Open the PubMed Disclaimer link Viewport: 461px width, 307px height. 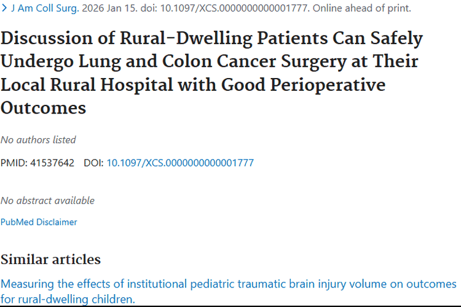tap(39, 222)
